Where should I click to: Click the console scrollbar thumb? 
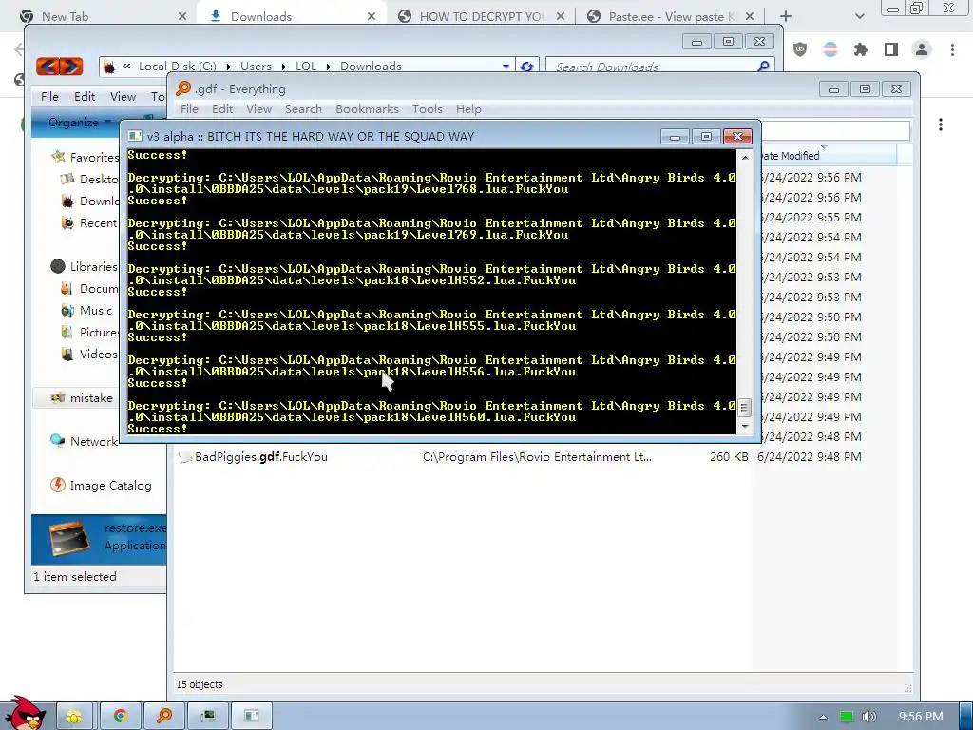tap(745, 407)
